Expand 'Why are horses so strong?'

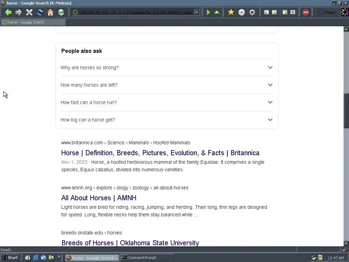[x=166, y=68]
